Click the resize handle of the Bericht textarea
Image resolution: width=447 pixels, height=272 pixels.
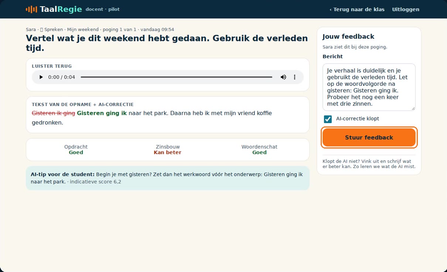tap(413, 108)
